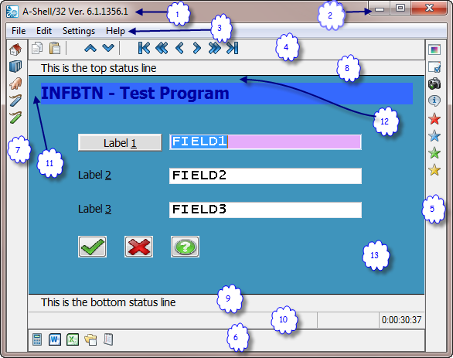453x358 pixels.
Task: Select the green star icon
Action: [434, 153]
